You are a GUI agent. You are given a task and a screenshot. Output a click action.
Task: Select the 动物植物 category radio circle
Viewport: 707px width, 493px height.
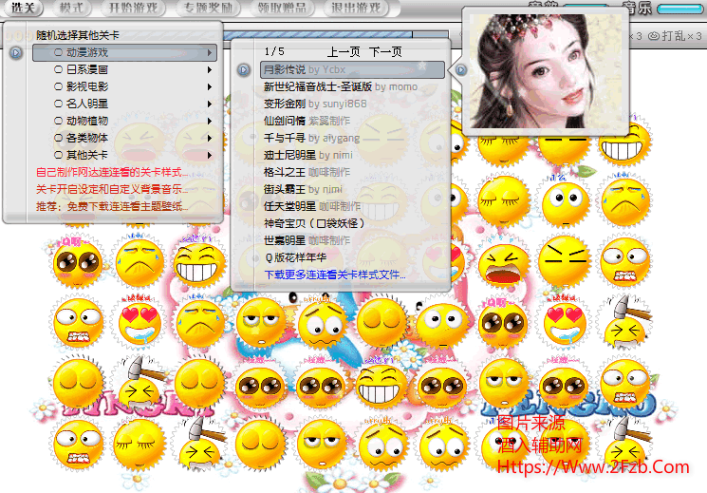[x=59, y=122]
